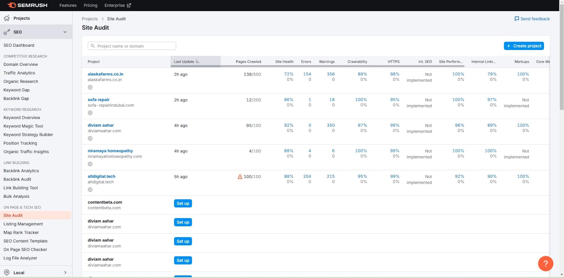Click the 12/200 pages crawled value
Screen dimensions: 564x278
(254, 100)
